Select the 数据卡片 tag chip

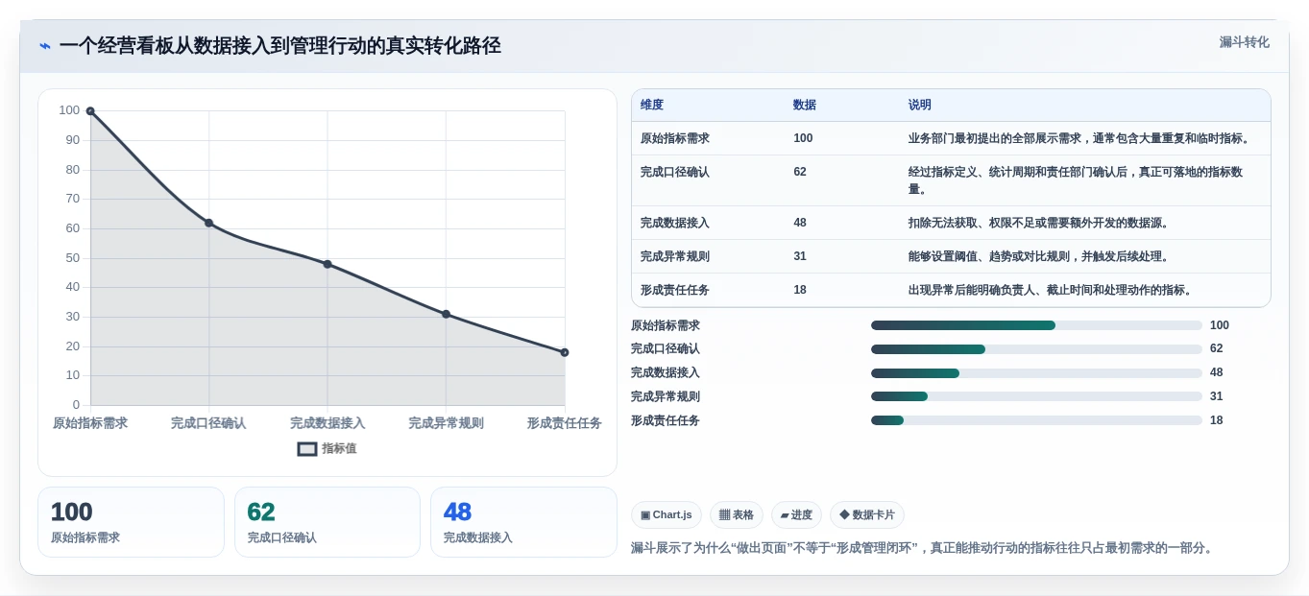tap(867, 515)
